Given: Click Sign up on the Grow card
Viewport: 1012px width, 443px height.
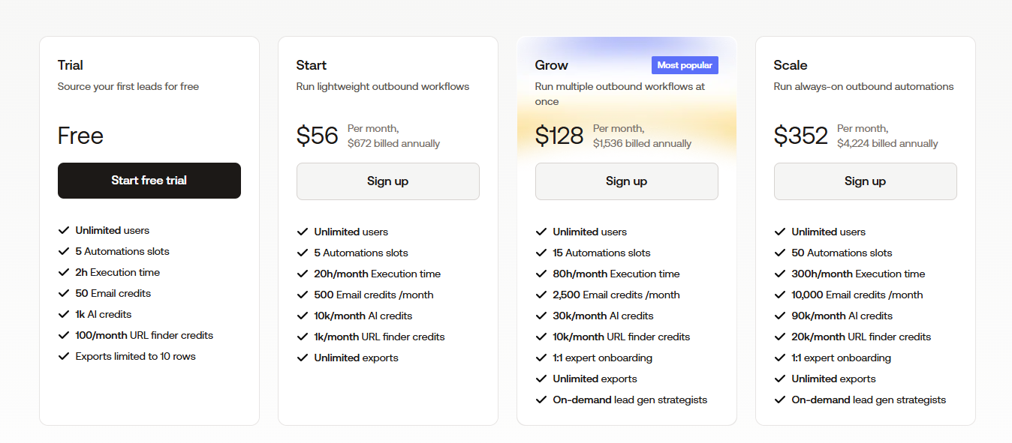Looking at the screenshot, I should coord(626,181).
